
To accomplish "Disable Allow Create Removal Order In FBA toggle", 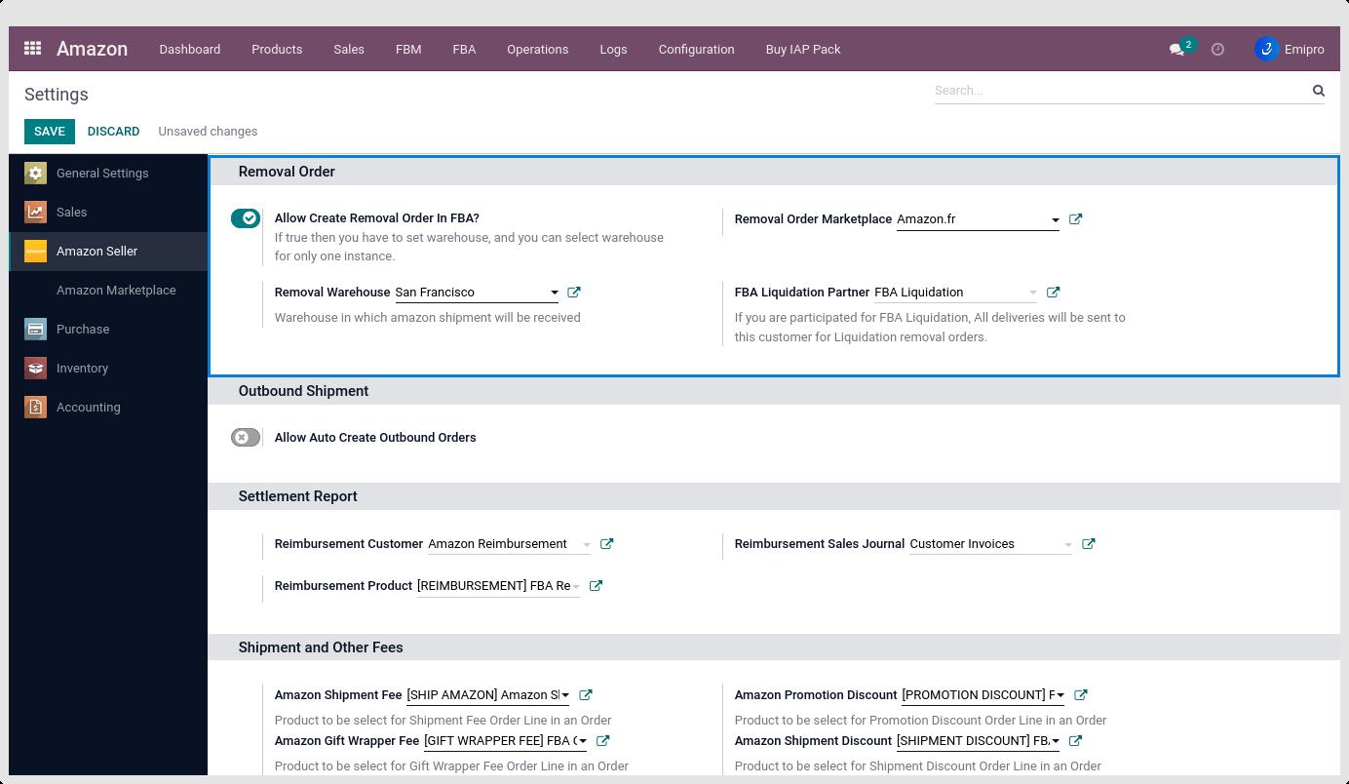I will (x=246, y=218).
